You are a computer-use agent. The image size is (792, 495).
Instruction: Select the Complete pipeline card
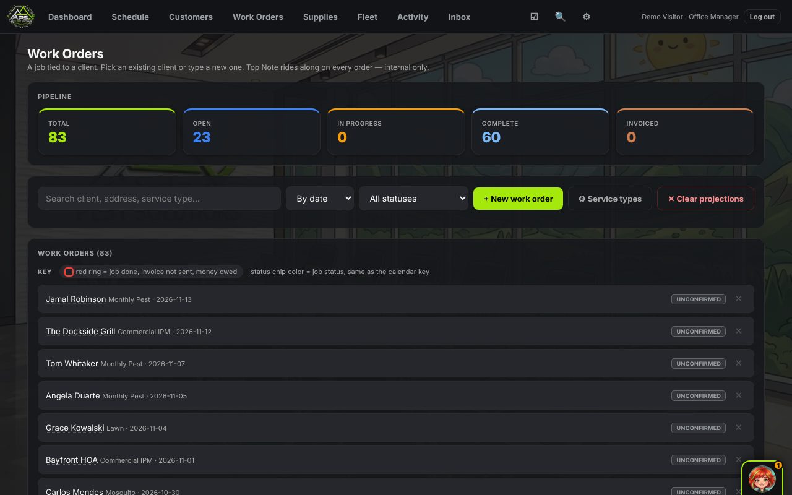click(x=540, y=132)
